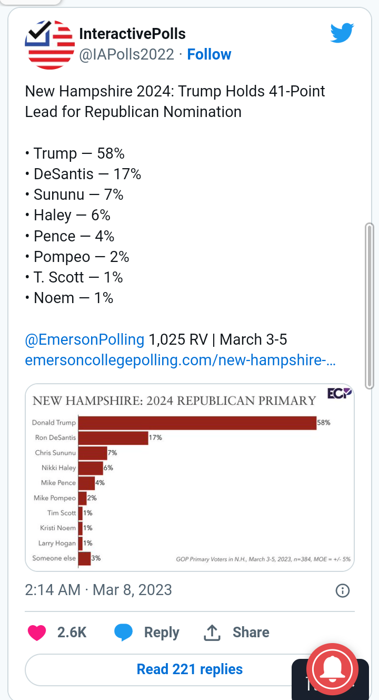This screenshot has width=379, height=700.
Task: Click the @IAPolls2022 handle
Action: click(126, 54)
